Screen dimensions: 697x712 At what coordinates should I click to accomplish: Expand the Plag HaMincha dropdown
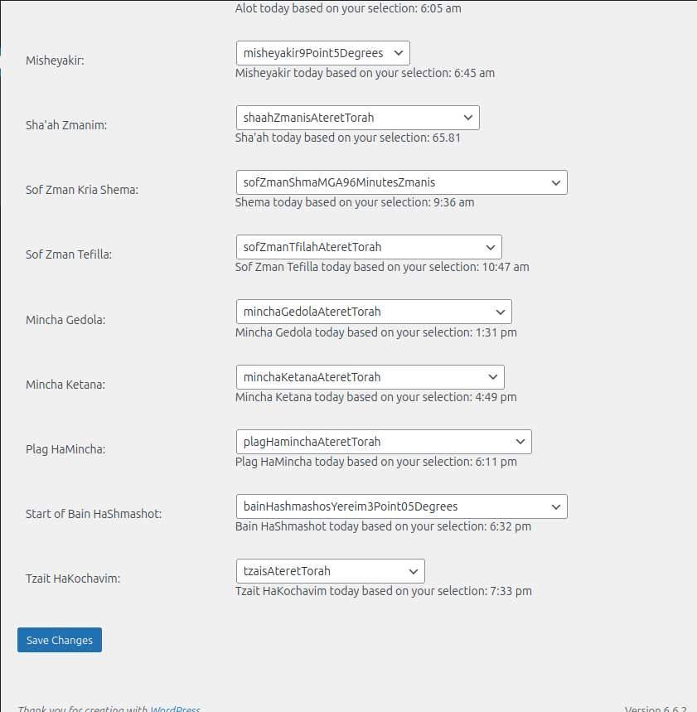tap(383, 442)
